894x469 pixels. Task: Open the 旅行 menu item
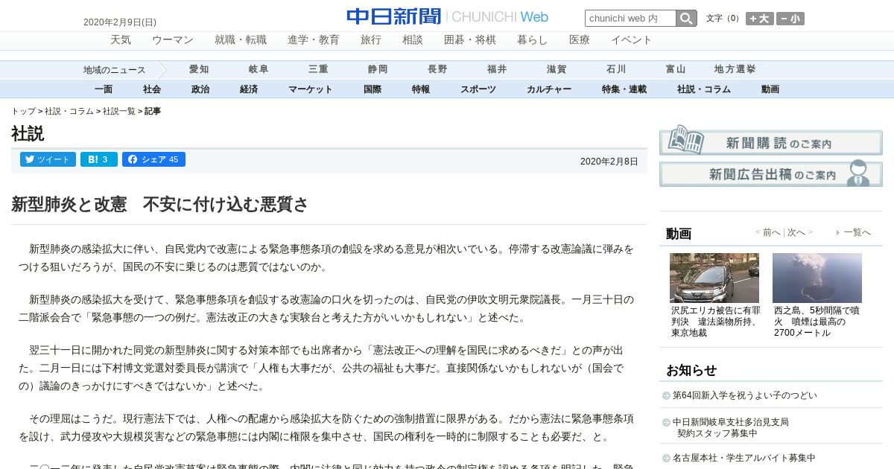[x=371, y=40]
